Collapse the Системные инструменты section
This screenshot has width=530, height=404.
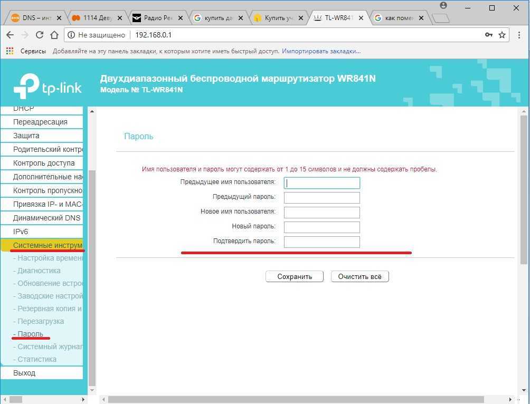pos(42,245)
